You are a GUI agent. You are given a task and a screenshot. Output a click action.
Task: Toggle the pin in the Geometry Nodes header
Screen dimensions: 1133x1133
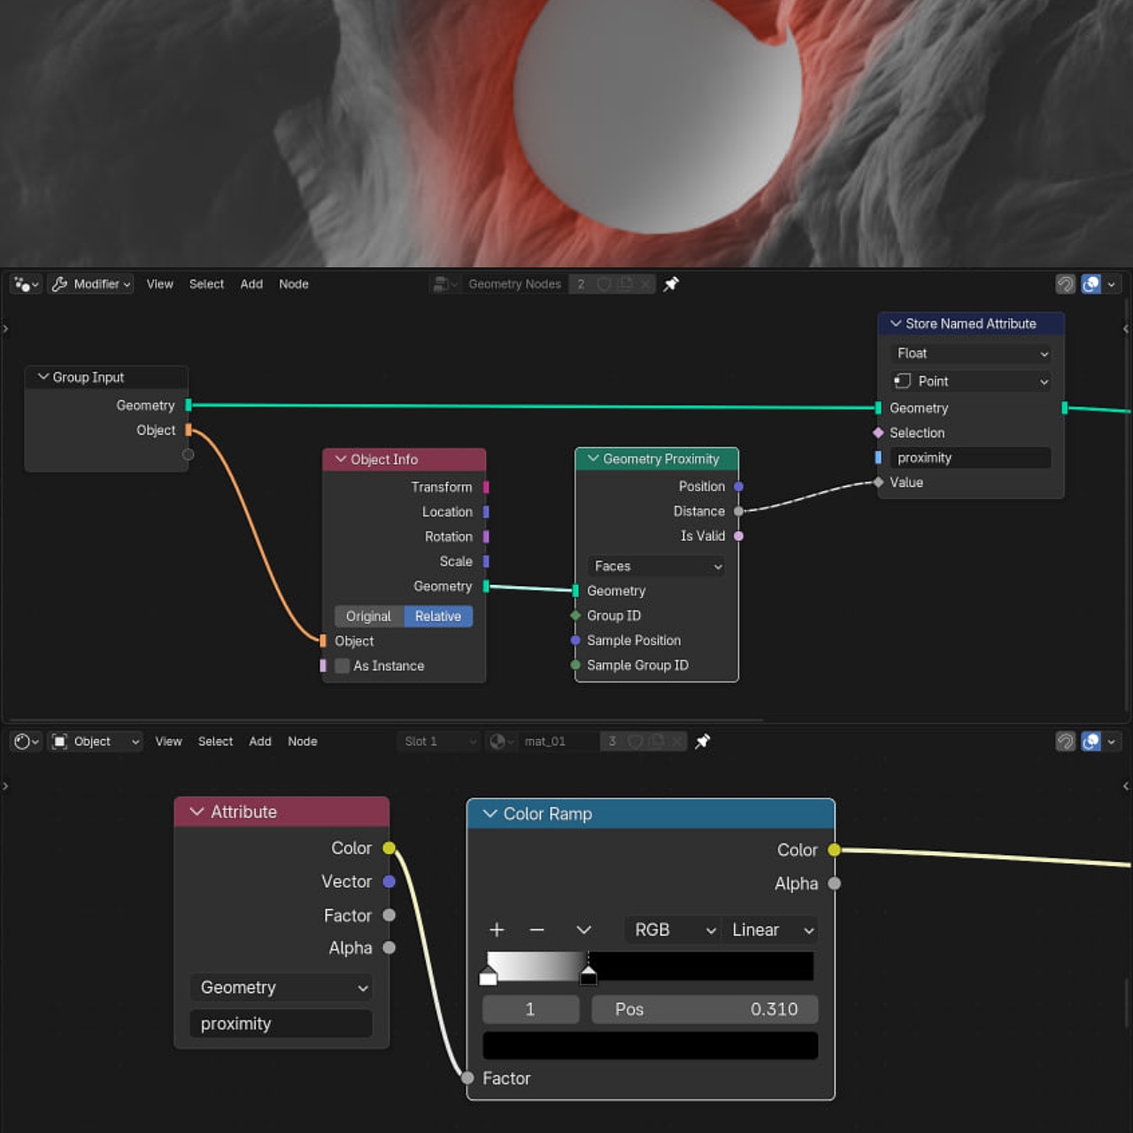(x=671, y=284)
